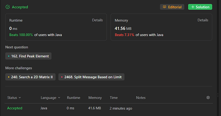Select the Accepted Java submission row
This screenshot has height=116, width=221.
[x=108, y=108]
